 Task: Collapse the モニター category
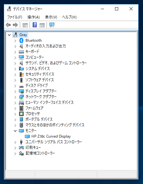(15, 131)
